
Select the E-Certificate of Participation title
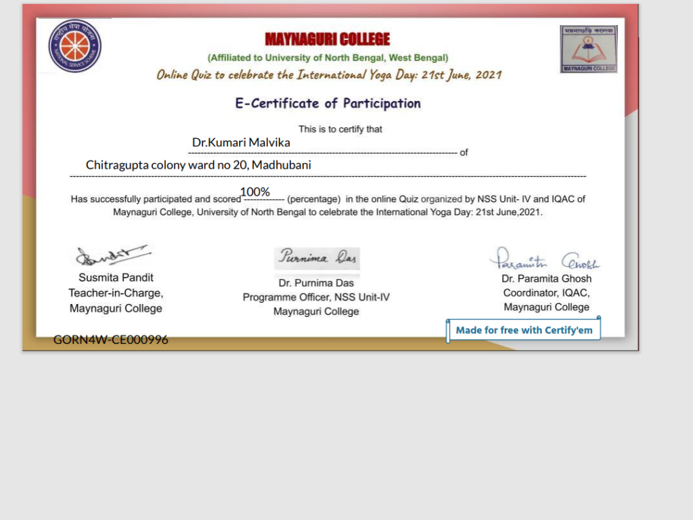coord(328,104)
